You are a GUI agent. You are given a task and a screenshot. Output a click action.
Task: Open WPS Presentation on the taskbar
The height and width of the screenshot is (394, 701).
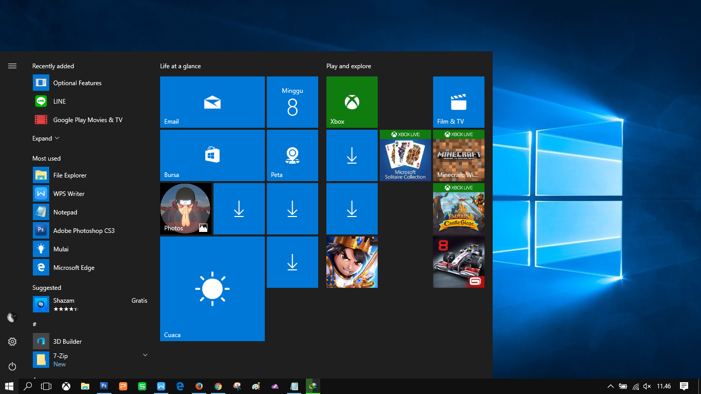pos(123,386)
